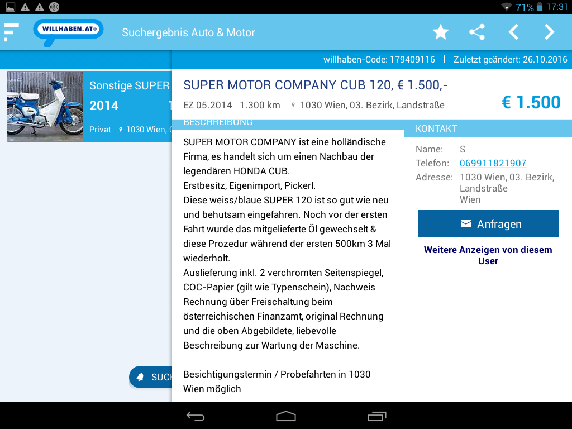
Task: Open Weitere Anzeigen von diesem User
Action: click(x=488, y=255)
